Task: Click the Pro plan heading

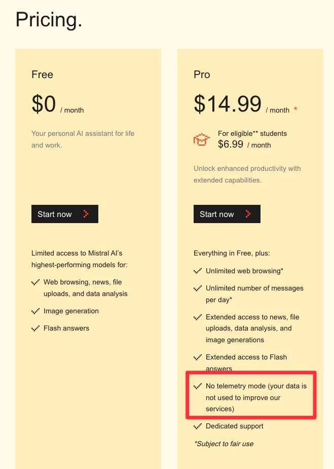Action: pos(202,75)
